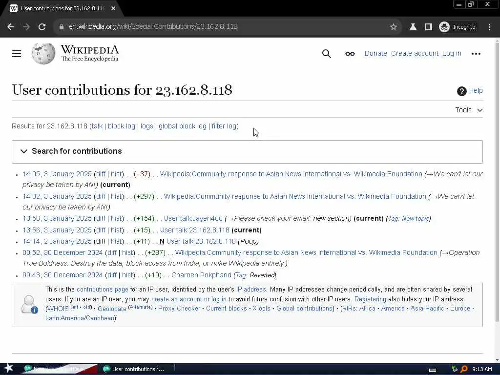Click the Log in link
This screenshot has width=500, height=375.
pyautogui.click(x=452, y=54)
